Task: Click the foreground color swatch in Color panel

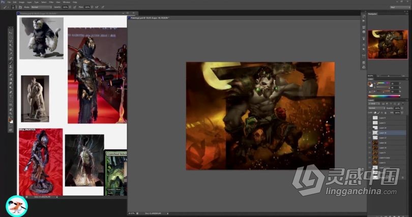Action: coord(370,84)
